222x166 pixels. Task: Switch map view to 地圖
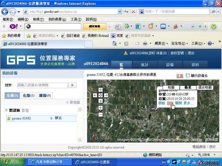pyautogui.click(x=171, y=87)
